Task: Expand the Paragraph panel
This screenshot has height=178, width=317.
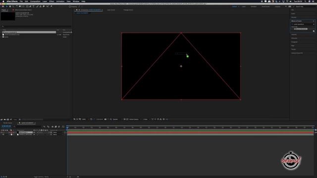Action: pyautogui.click(x=294, y=42)
